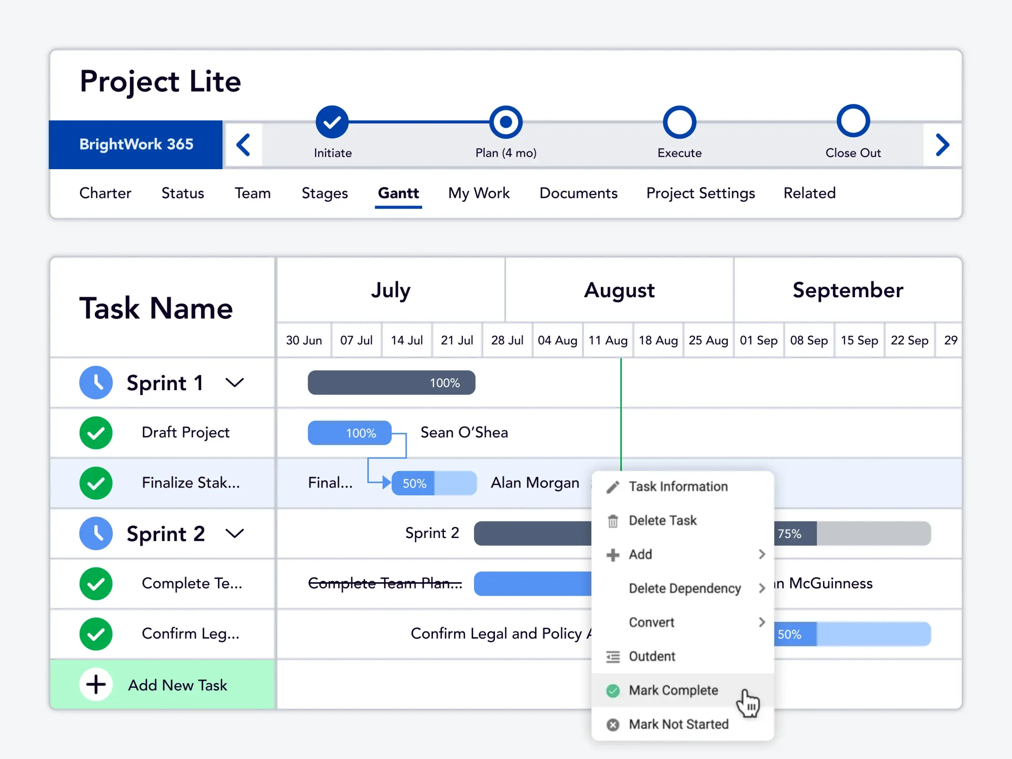The height and width of the screenshot is (759, 1012).
Task: Click the pencil icon beside Task Information
Action: click(x=613, y=487)
